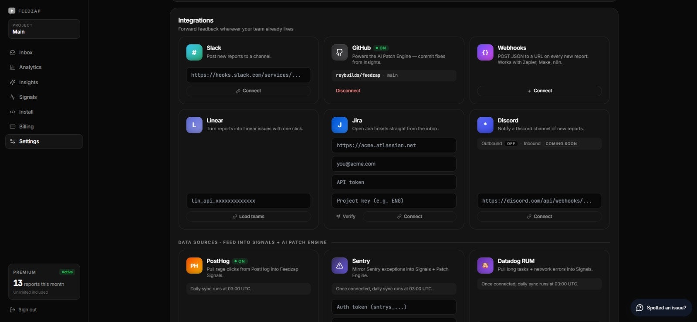The width and height of the screenshot is (697, 322).
Task: Open the Spotted an issue widget
Action: click(661, 308)
